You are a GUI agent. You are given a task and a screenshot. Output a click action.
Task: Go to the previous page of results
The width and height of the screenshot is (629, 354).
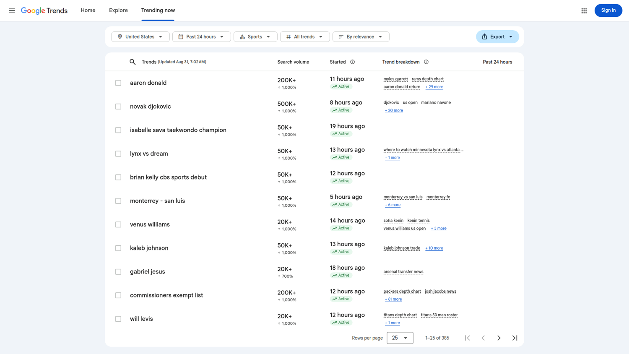(x=483, y=338)
